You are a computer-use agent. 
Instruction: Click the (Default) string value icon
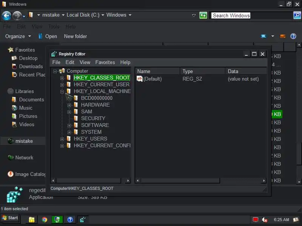point(139,79)
